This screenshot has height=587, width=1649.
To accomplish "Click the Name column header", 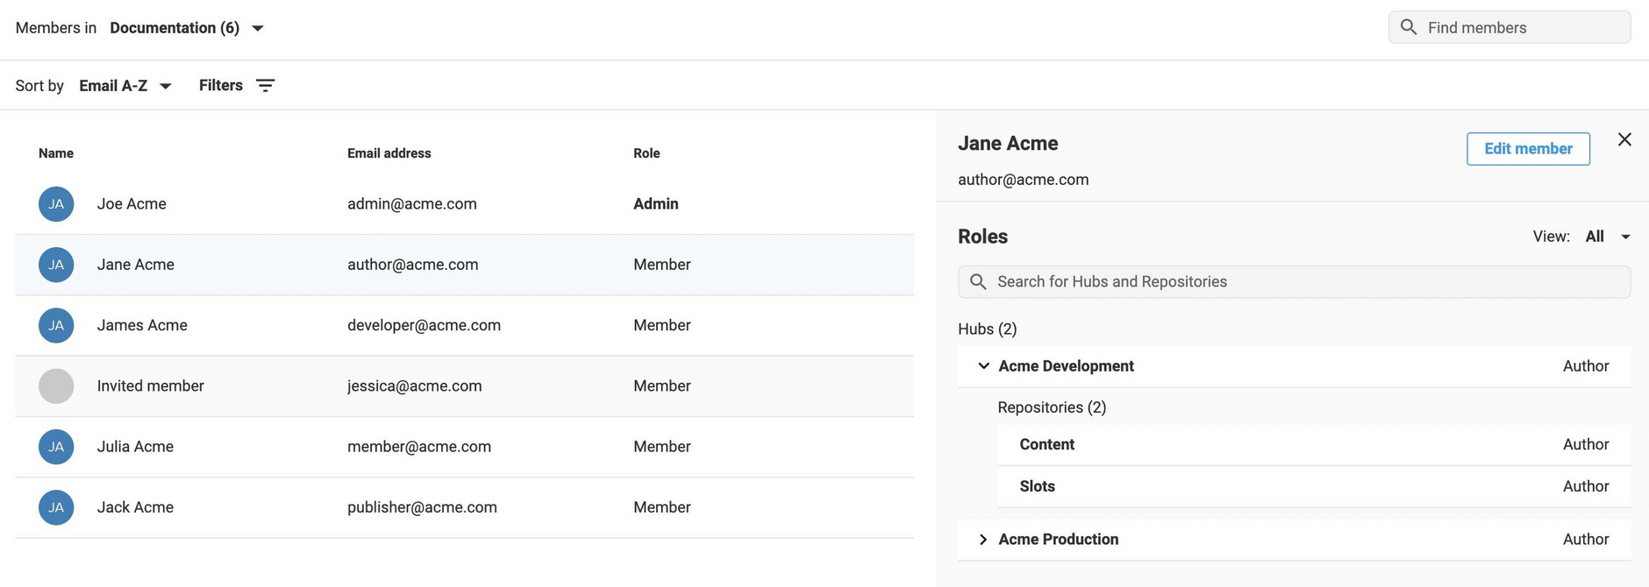I will click(56, 153).
